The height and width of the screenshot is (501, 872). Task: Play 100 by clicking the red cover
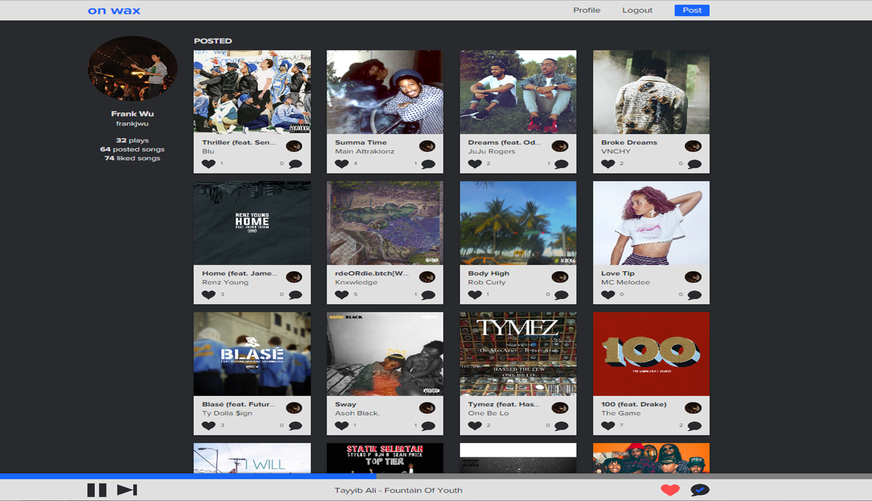pos(651,354)
